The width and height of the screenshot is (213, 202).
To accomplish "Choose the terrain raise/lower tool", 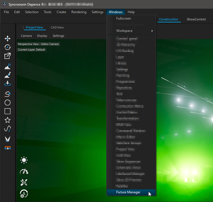I will 8,66.
